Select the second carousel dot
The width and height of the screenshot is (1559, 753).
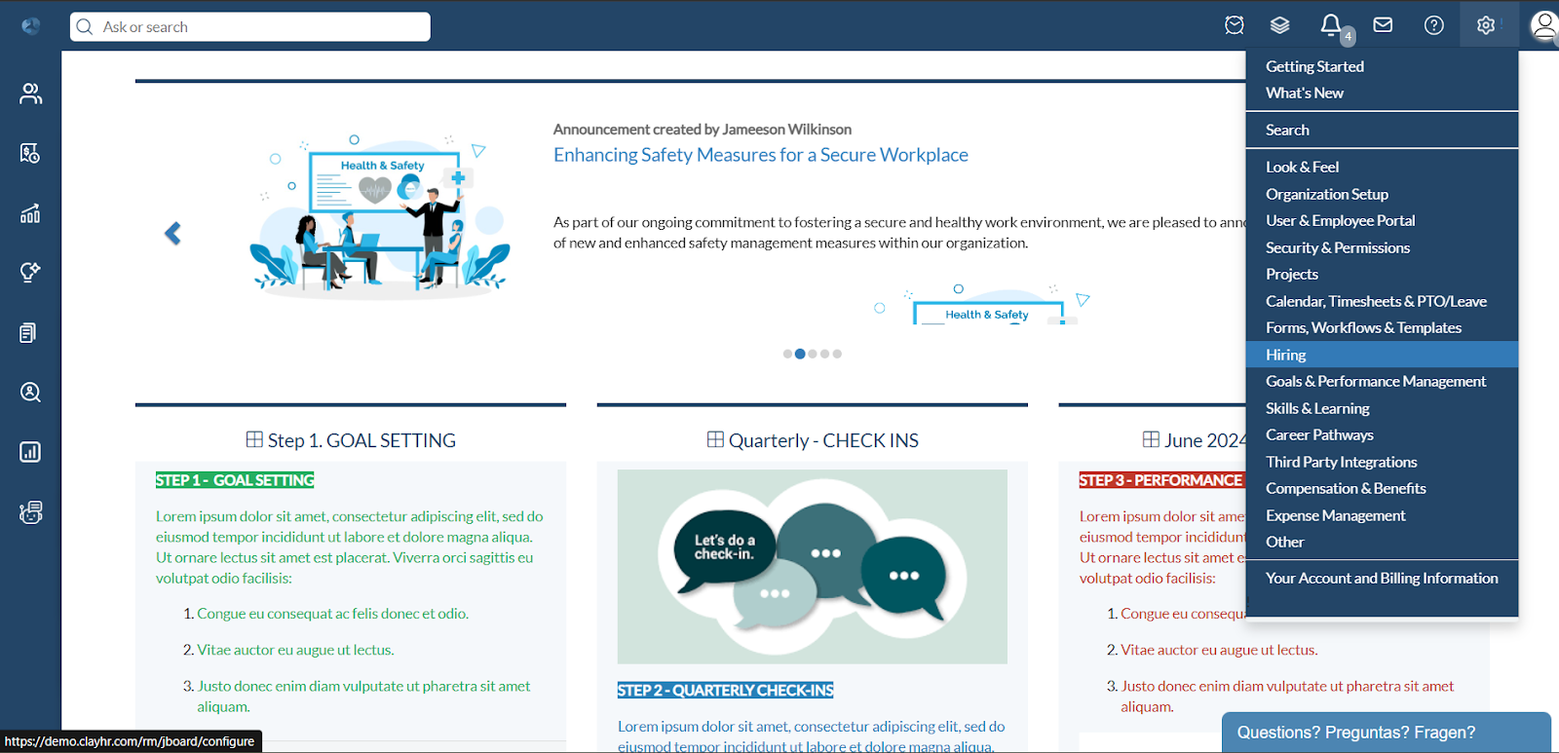click(x=800, y=354)
